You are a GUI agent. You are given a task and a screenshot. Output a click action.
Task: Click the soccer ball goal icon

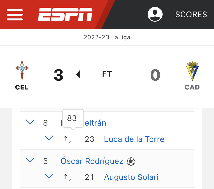[131, 161]
